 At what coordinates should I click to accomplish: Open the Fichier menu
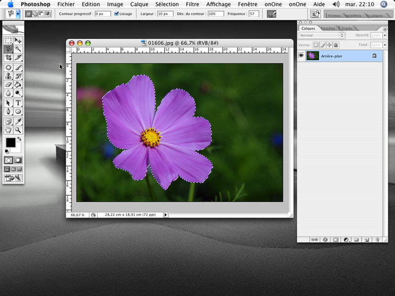(x=66, y=4)
